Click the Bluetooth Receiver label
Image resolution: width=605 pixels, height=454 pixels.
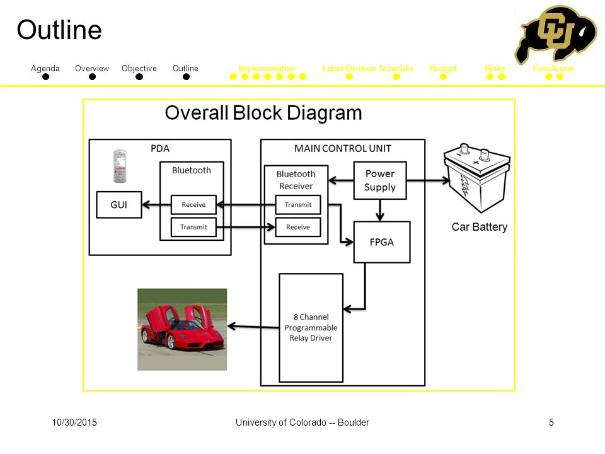(x=296, y=180)
